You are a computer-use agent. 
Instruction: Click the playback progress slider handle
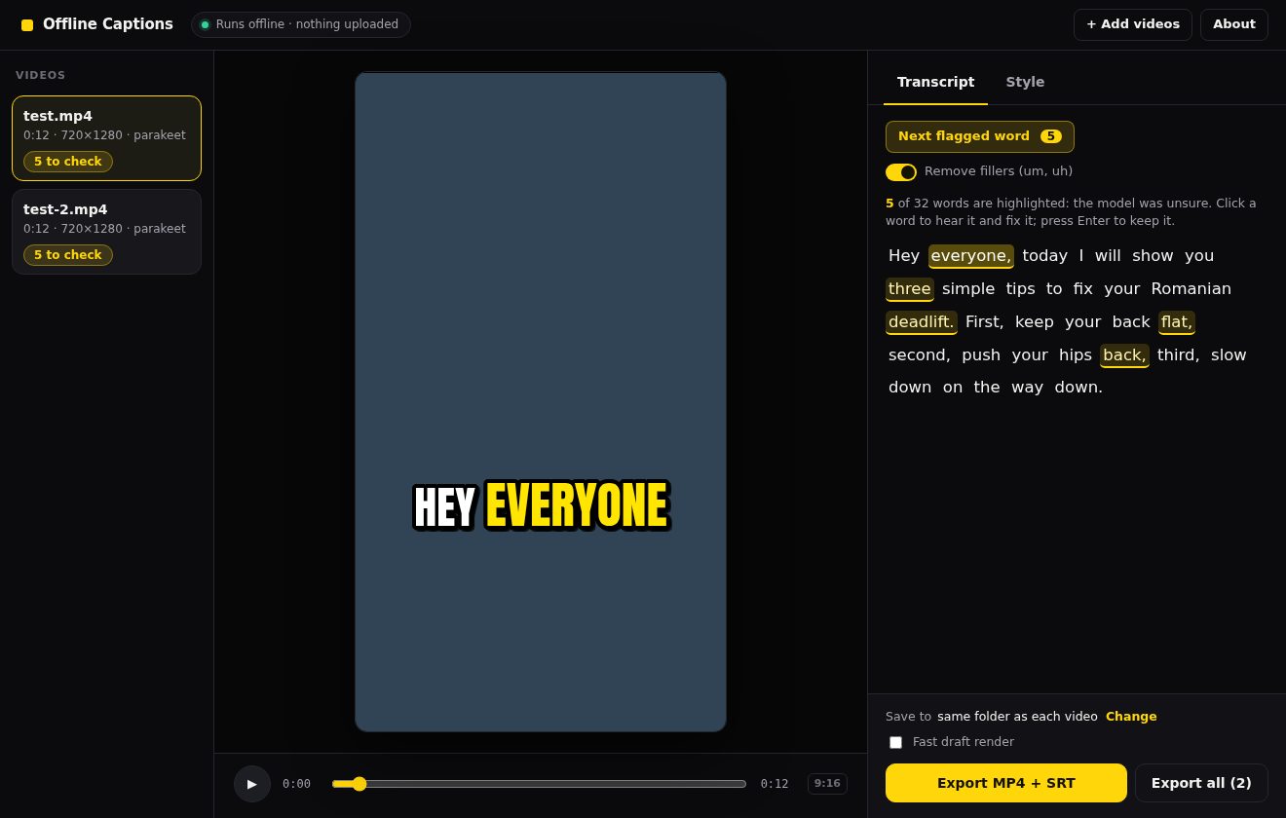pyautogui.click(x=359, y=784)
